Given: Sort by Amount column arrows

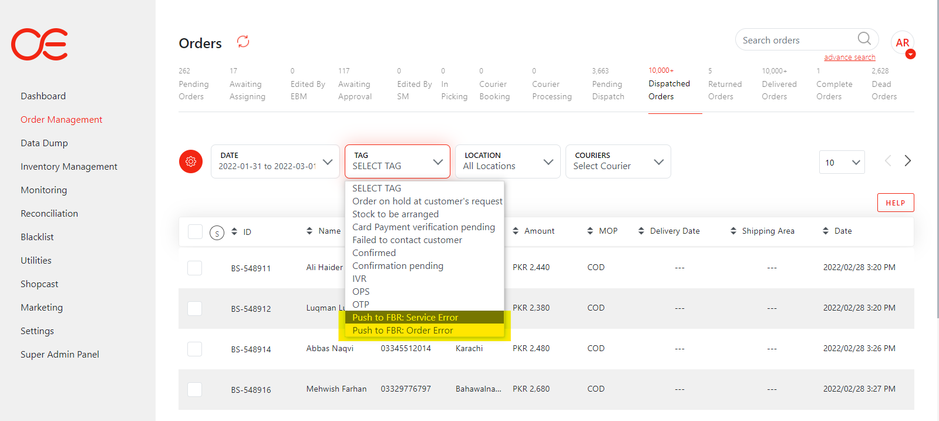Looking at the screenshot, I should click(516, 231).
